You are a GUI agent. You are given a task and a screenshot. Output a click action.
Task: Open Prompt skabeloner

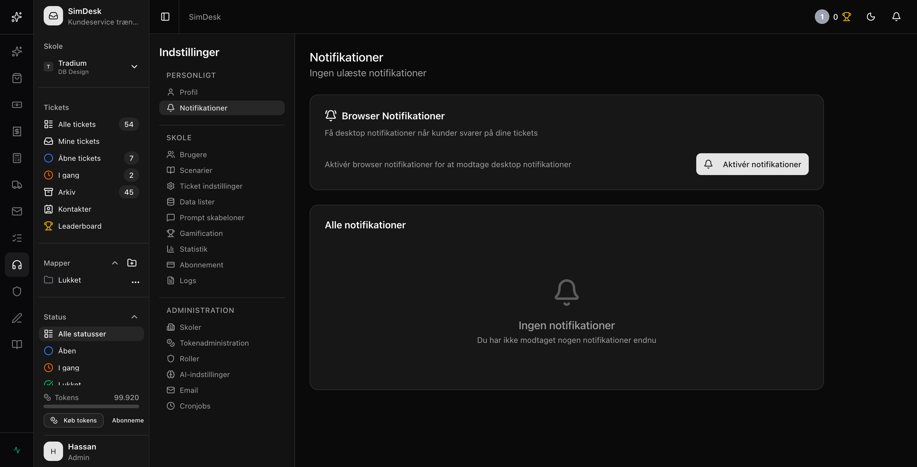coord(222,218)
